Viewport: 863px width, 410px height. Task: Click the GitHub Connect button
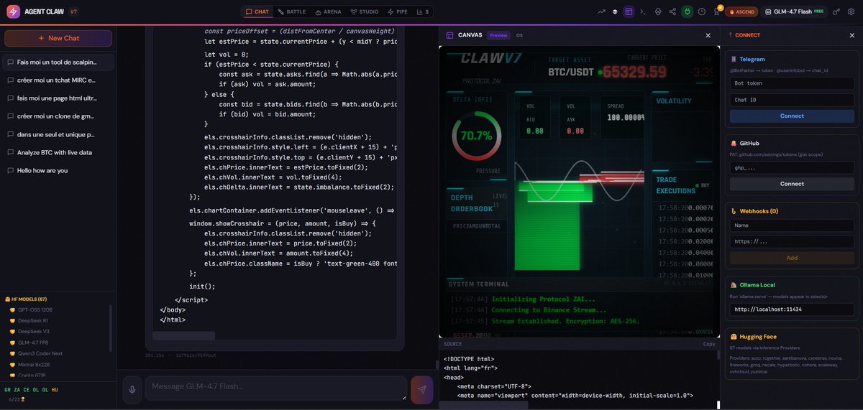point(792,184)
